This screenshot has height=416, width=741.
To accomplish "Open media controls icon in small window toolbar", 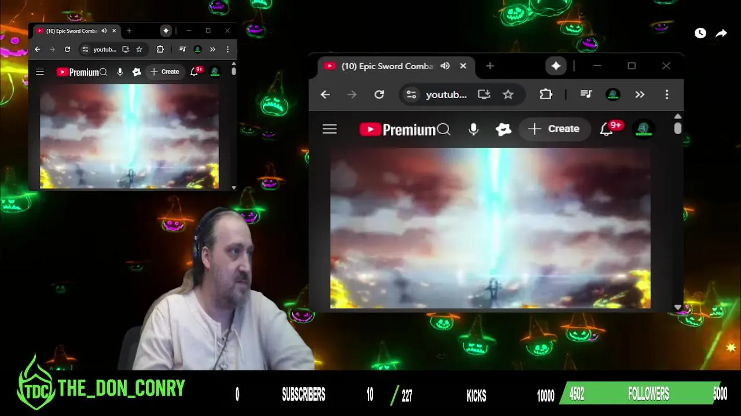I will [x=182, y=50].
